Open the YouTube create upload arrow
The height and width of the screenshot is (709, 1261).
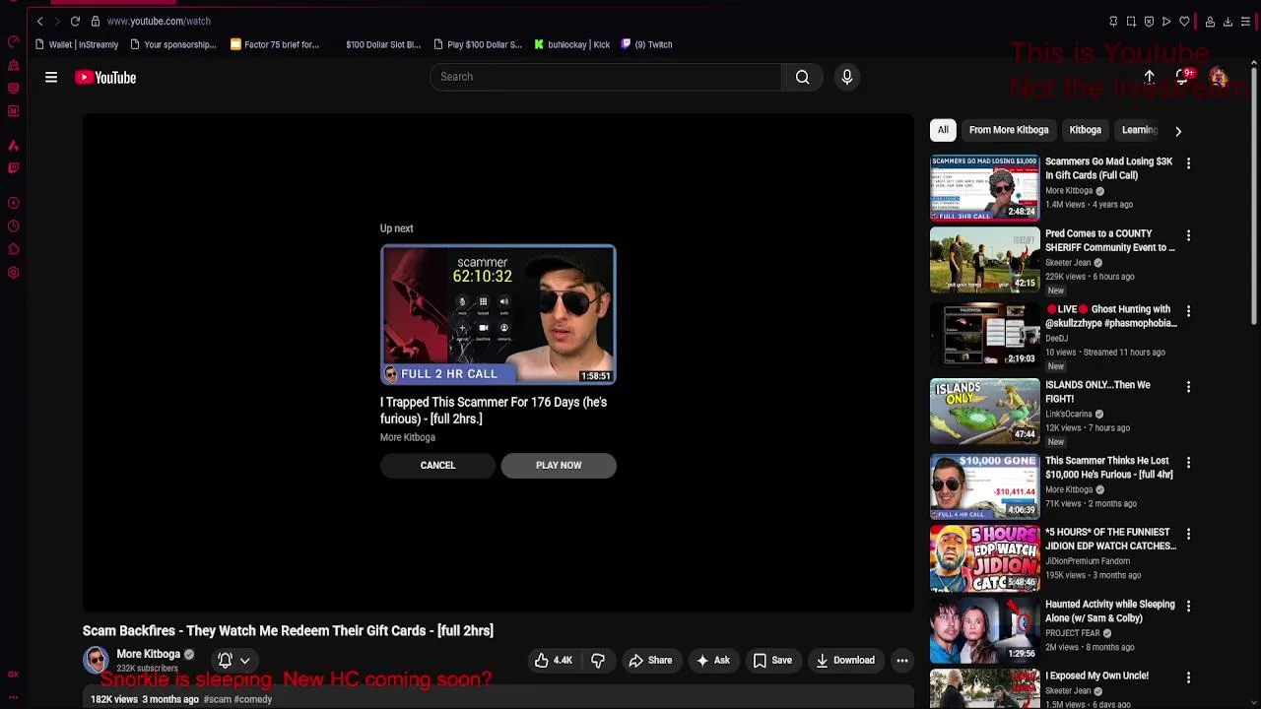coord(1150,77)
